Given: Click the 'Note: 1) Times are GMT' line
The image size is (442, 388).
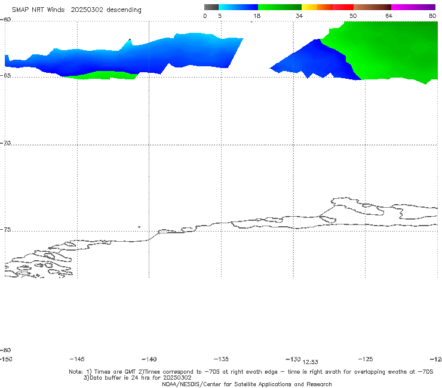Looking at the screenshot, I should tap(251, 372).
